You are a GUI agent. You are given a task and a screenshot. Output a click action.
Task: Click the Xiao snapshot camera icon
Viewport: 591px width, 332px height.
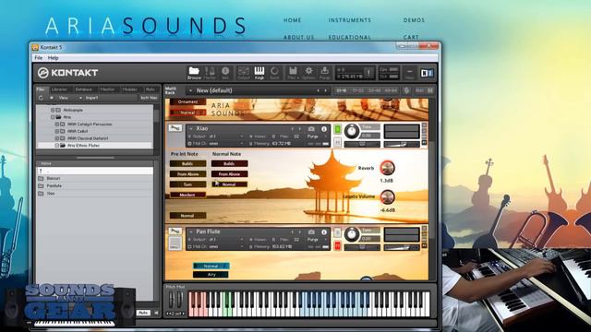pos(311,129)
